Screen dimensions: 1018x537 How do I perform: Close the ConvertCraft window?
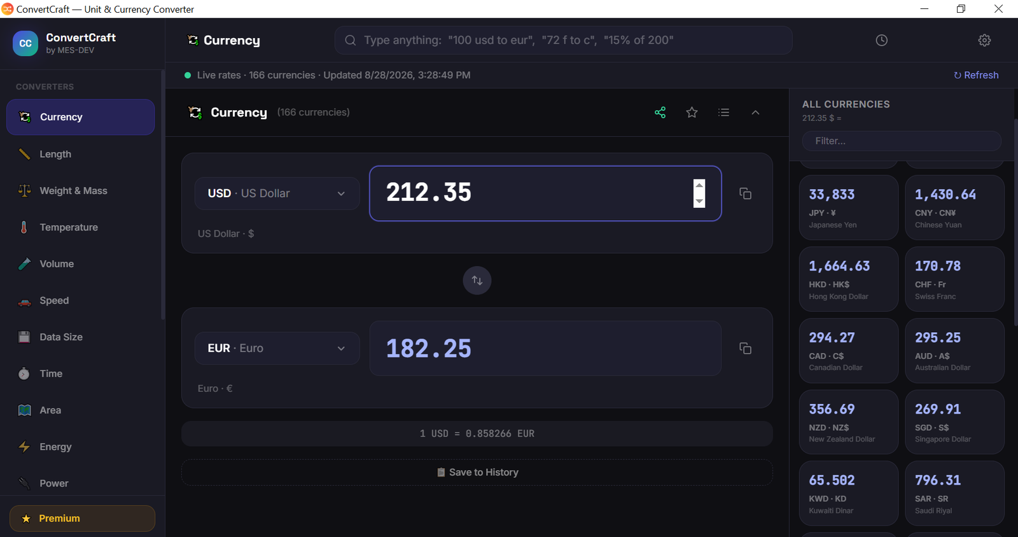pos(998,9)
